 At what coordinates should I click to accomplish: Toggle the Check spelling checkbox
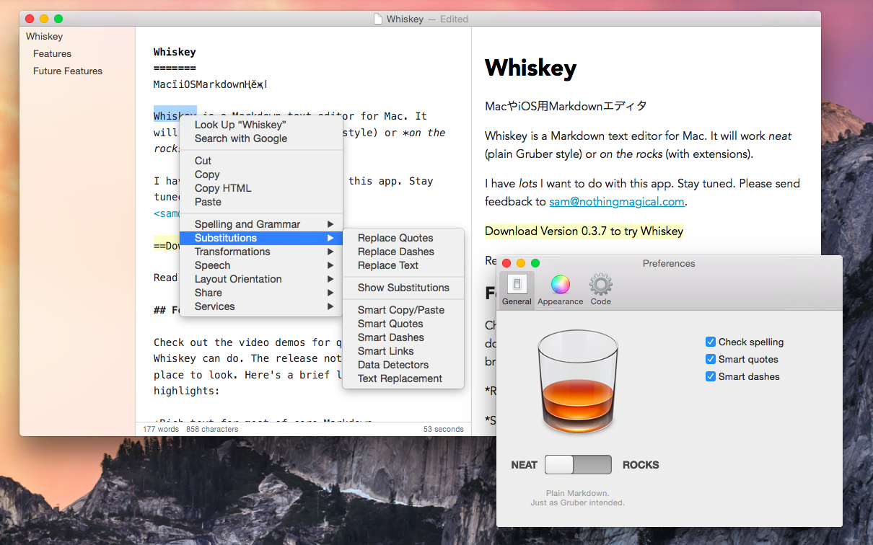(x=711, y=342)
